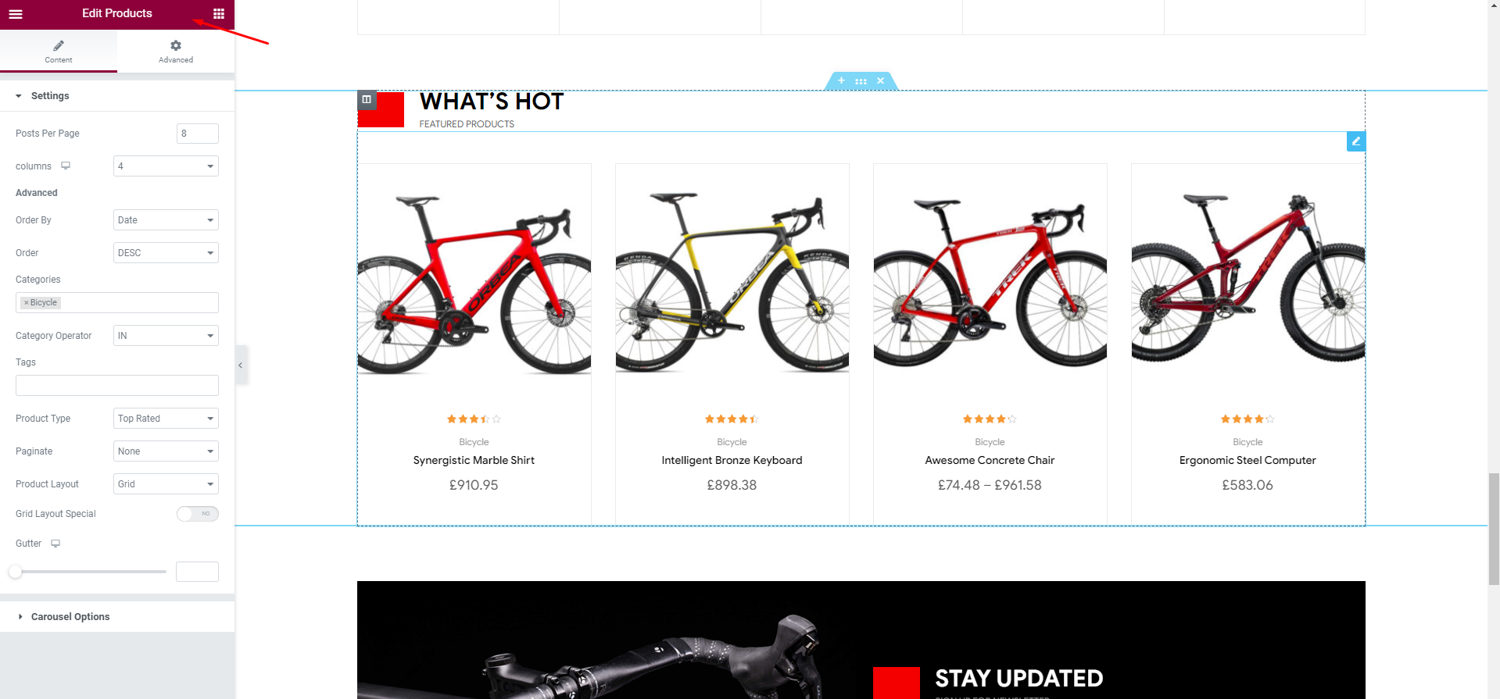Open the Order By dropdown
The image size is (1500, 699).
pyautogui.click(x=166, y=220)
